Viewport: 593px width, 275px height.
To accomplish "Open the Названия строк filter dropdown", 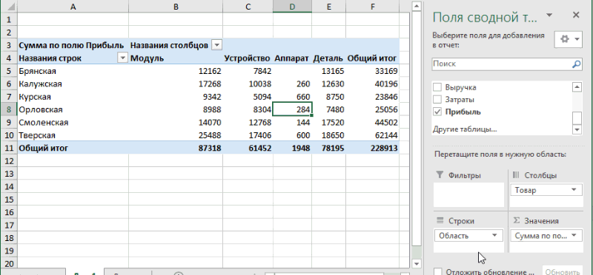I will point(122,58).
